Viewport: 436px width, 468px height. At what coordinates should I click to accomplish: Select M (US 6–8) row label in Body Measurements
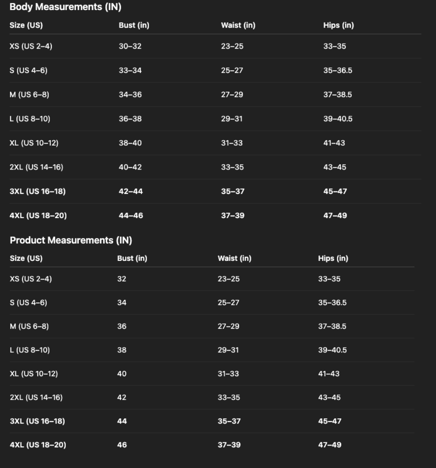click(x=29, y=95)
